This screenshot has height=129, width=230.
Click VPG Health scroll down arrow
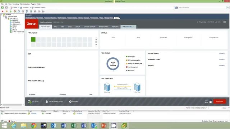click(x=96, y=44)
